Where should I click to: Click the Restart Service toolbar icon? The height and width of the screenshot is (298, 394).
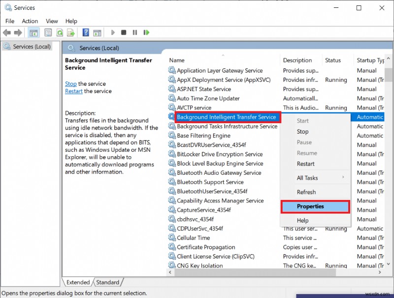pos(146,33)
